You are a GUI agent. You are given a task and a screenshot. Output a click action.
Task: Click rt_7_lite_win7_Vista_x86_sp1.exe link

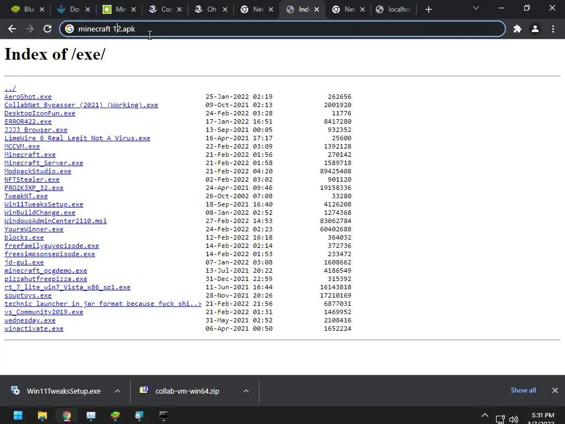pyautogui.click(x=67, y=287)
